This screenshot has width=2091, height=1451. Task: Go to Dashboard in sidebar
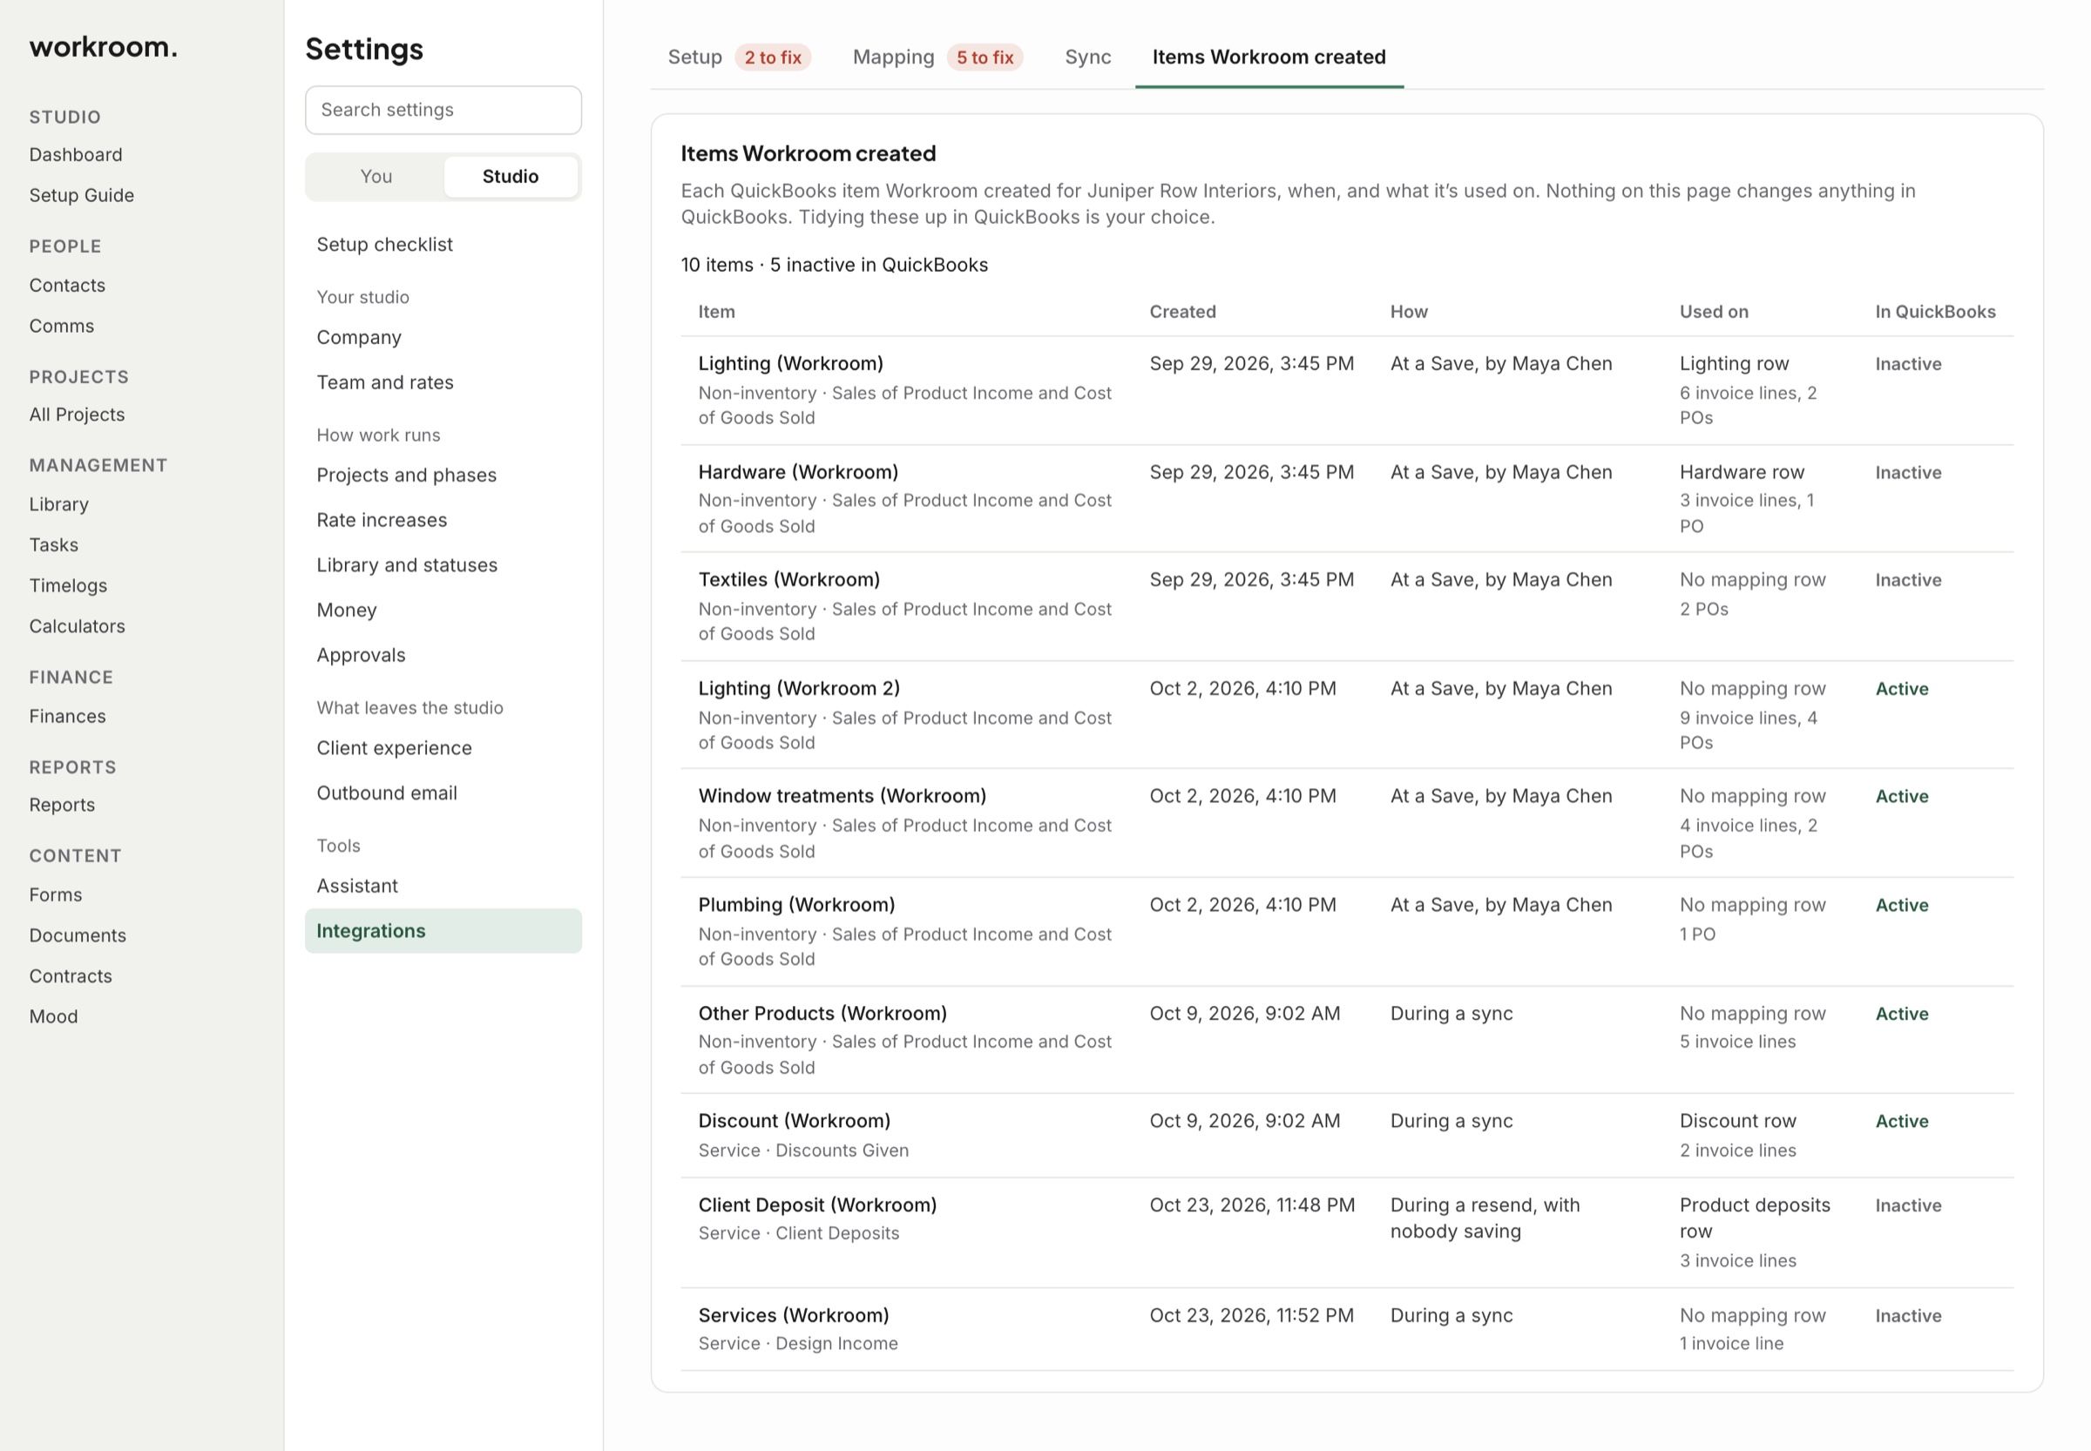click(76, 154)
